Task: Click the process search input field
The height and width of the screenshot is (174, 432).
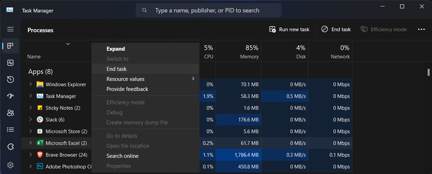Action: [212, 10]
